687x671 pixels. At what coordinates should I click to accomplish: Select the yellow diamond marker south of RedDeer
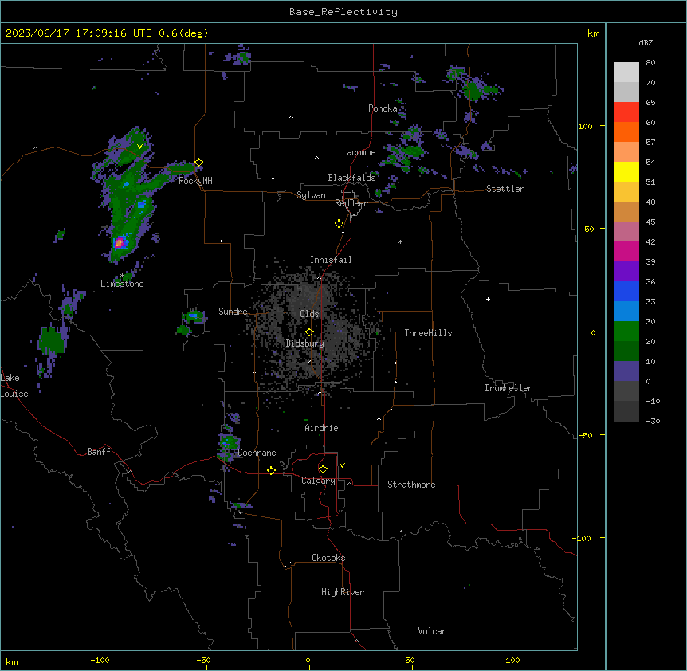340,224
